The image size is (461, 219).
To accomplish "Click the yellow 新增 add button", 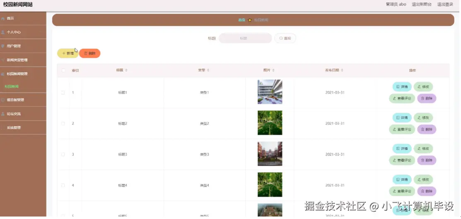I will 68,53.
